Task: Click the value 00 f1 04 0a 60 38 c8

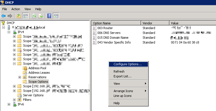Action: [x=185, y=42]
